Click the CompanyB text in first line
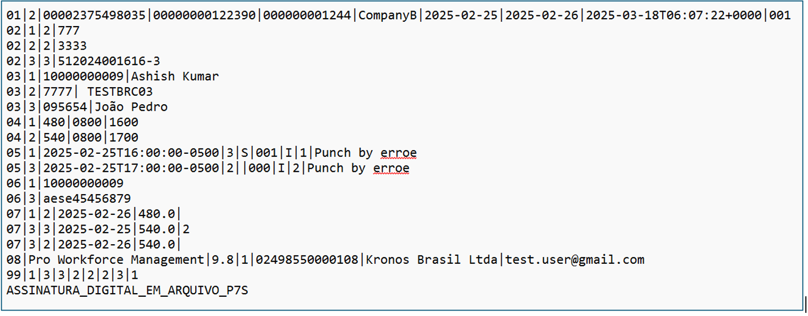 coord(388,15)
